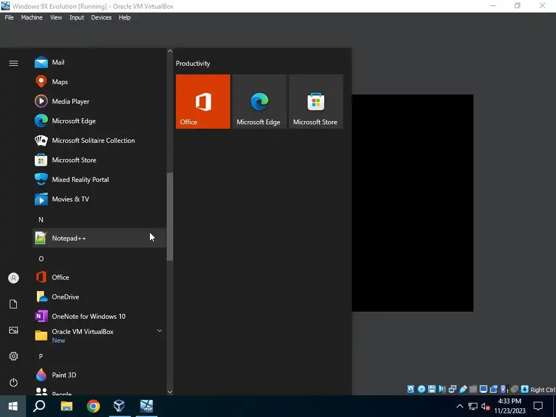This screenshot has width=556, height=417.
Task: Click the VirtualBox shared folders status icon
Action: tap(473, 389)
